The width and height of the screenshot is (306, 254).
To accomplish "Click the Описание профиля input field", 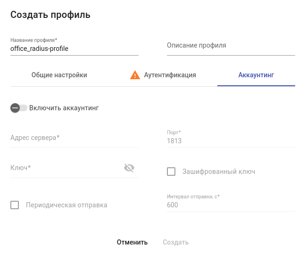I will [231, 46].
